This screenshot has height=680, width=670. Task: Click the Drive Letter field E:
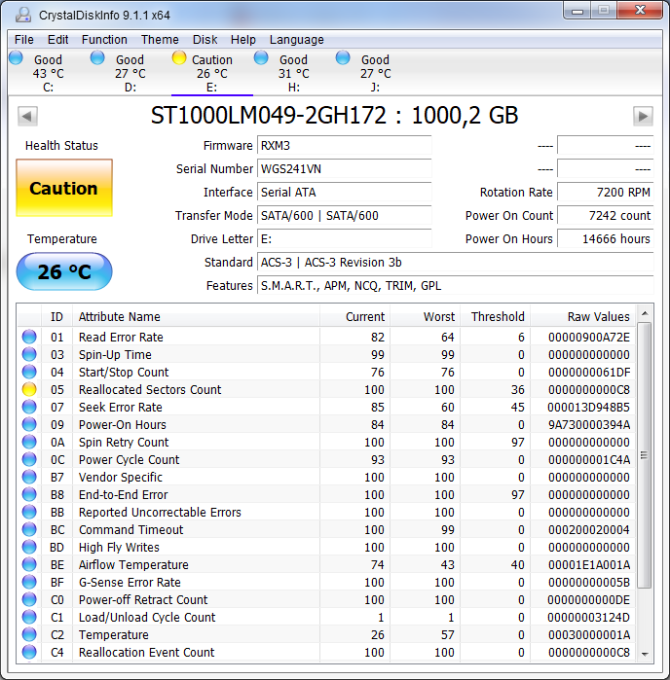(345, 239)
